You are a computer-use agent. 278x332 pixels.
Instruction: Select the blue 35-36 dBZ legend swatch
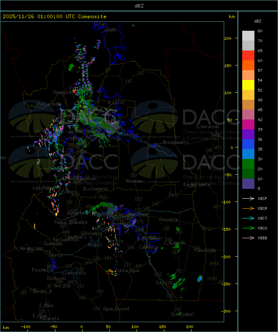click(x=248, y=144)
